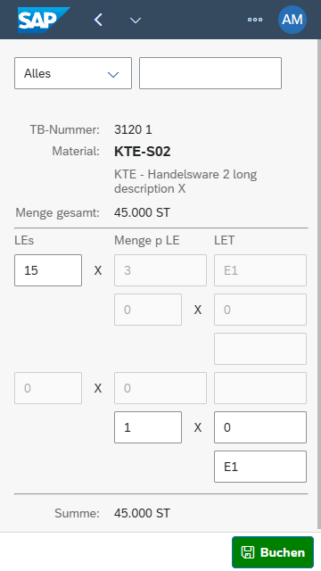Click the editable LET field with E1

[x=260, y=467]
